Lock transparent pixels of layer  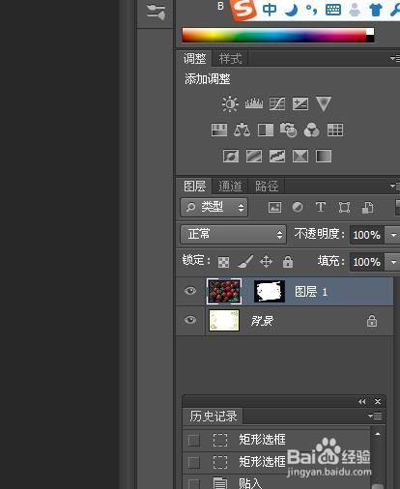(x=223, y=262)
